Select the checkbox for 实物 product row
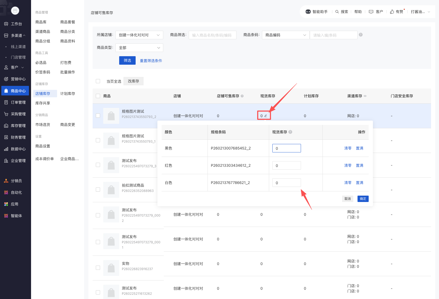The height and width of the screenshot is (299, 439). 98,268
